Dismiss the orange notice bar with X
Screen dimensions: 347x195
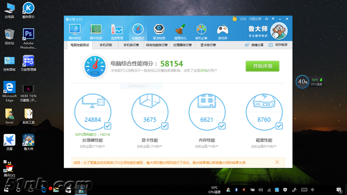277,162
